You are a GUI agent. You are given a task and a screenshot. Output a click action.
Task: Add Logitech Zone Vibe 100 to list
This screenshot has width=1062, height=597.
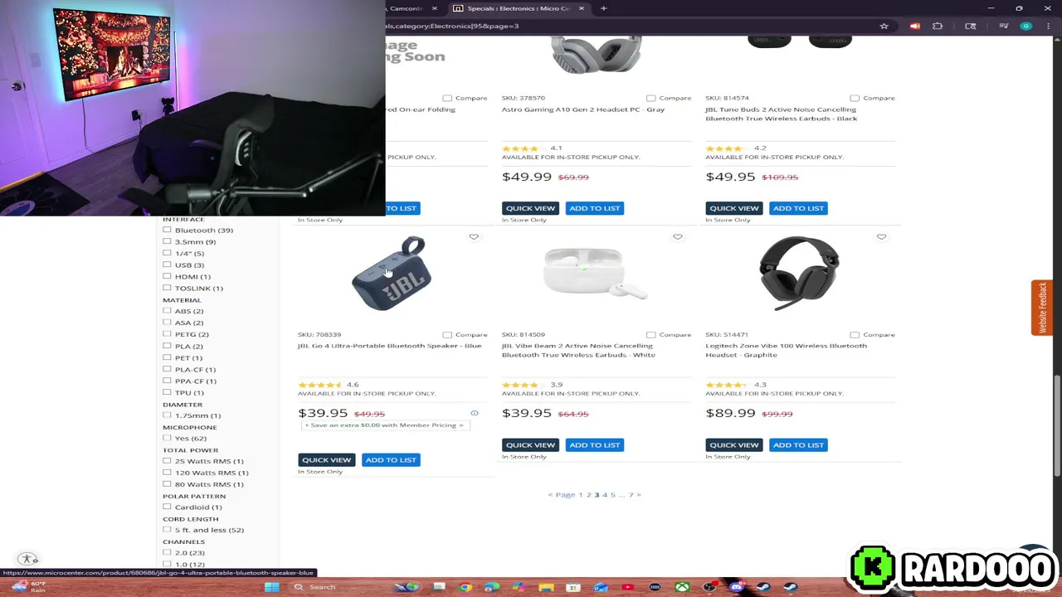click(x=798, y=445)
